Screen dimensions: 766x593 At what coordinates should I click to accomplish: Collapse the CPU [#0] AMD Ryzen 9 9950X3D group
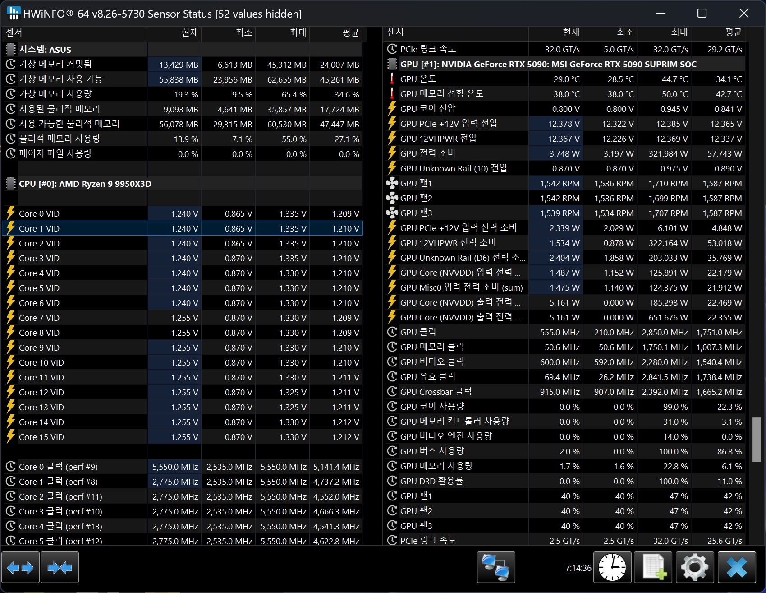pyautogui.click(x=10, y=184)
